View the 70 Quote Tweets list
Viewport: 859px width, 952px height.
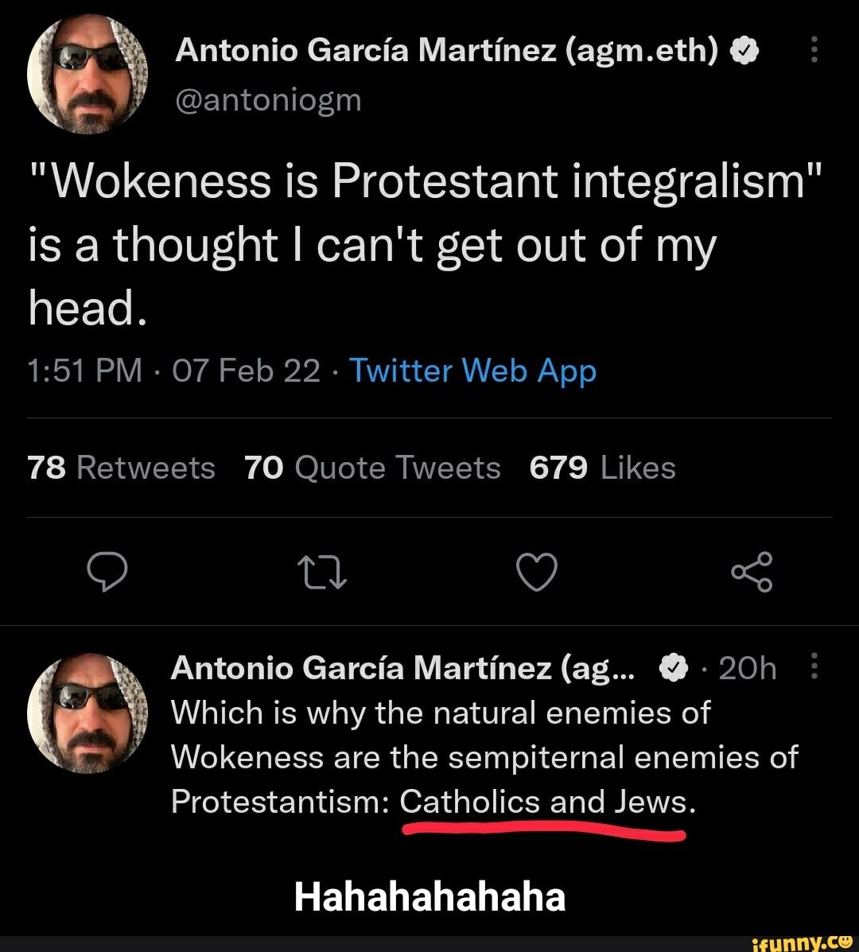click(372, 468)
